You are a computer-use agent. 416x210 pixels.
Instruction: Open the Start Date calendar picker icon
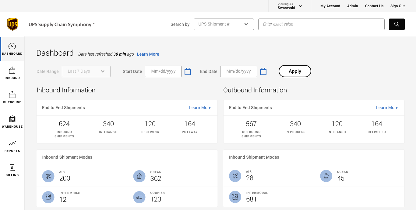188,72
